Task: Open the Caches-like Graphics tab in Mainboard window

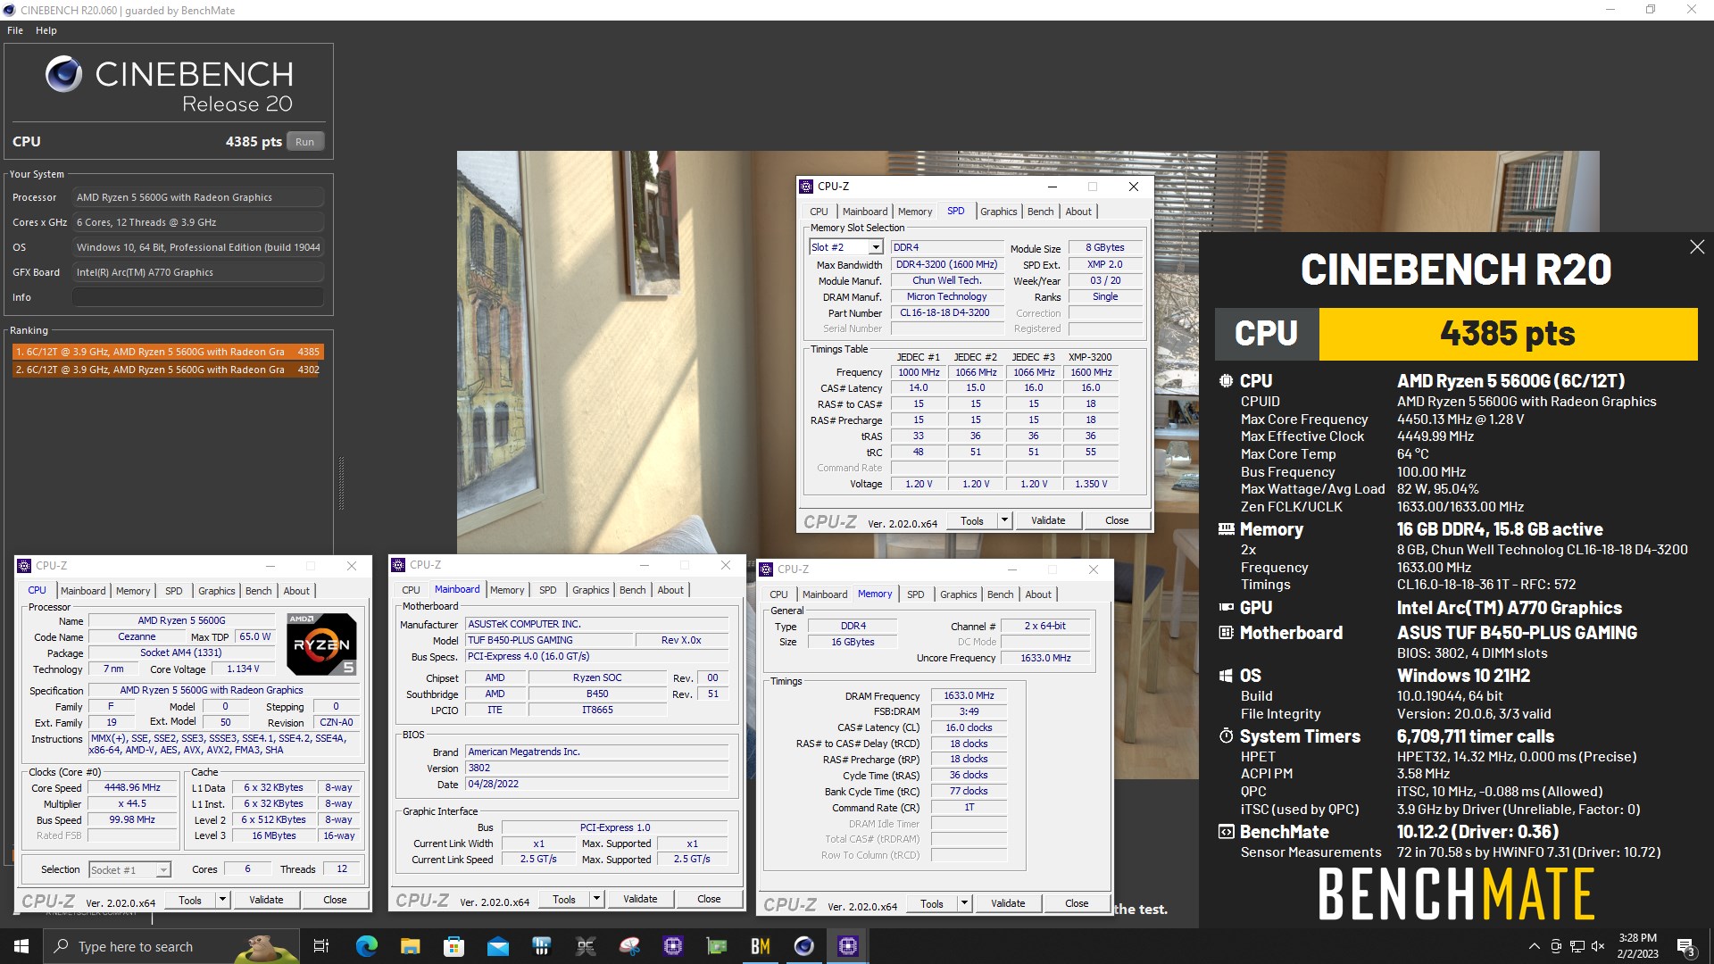Action: (x=591, y=590)
